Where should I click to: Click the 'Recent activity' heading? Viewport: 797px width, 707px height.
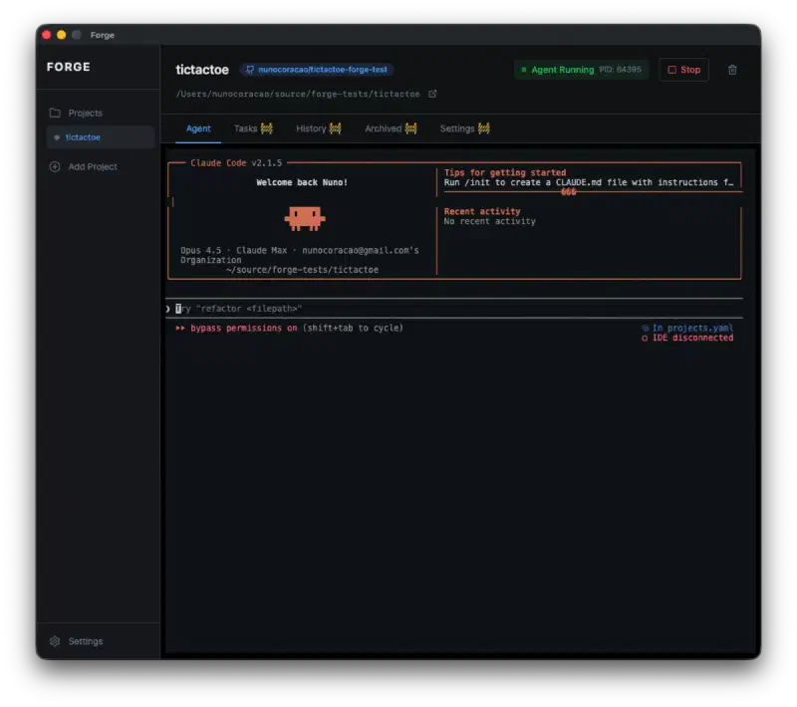[482, 211]
